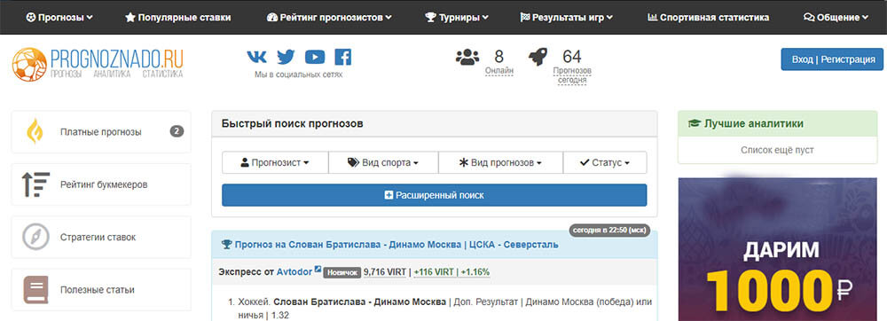
Task: Open the Статус filter dropdown
Action: click(605, 163)
